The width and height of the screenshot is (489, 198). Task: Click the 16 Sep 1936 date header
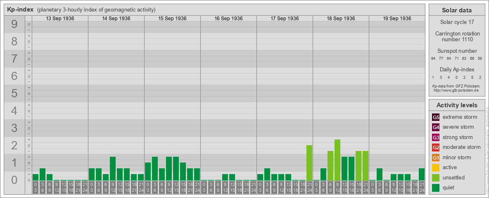click(x=228, y=19)
